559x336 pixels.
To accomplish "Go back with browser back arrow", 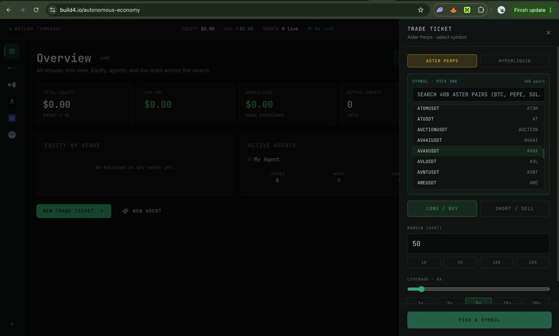I will click(8, 10).
